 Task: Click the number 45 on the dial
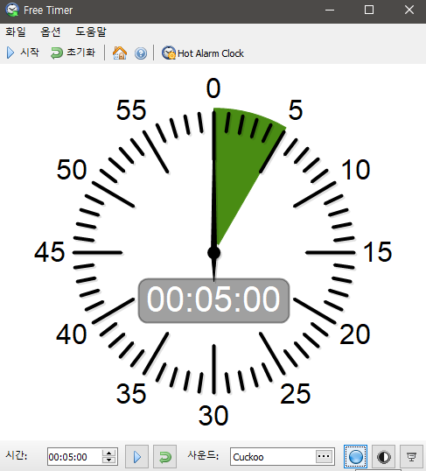(50, 252)
